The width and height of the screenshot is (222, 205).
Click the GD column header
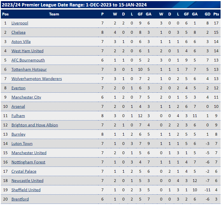click(207, 14)
